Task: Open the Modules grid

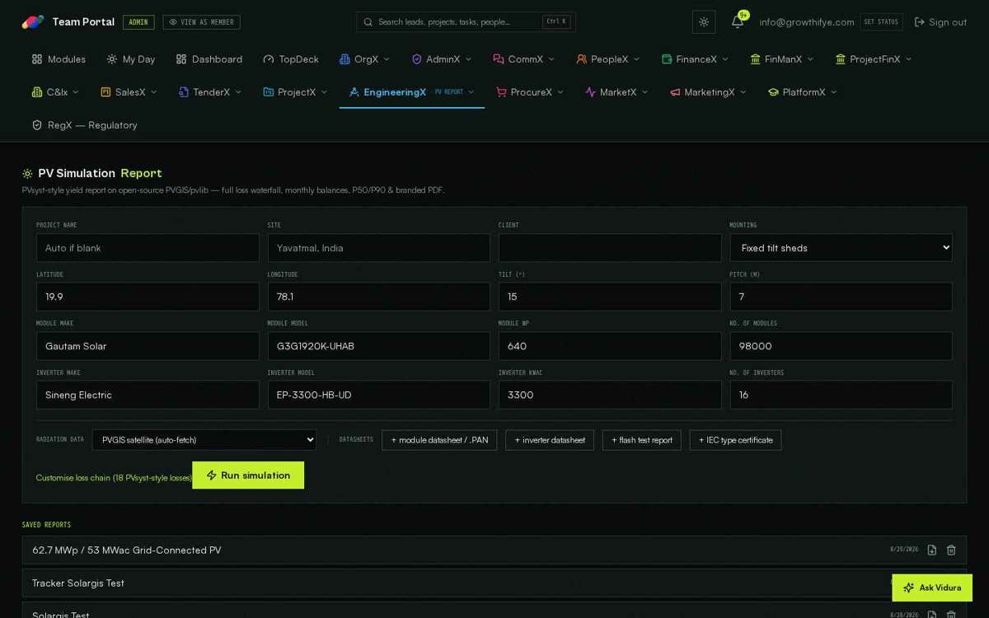Action: click(59, 59)
